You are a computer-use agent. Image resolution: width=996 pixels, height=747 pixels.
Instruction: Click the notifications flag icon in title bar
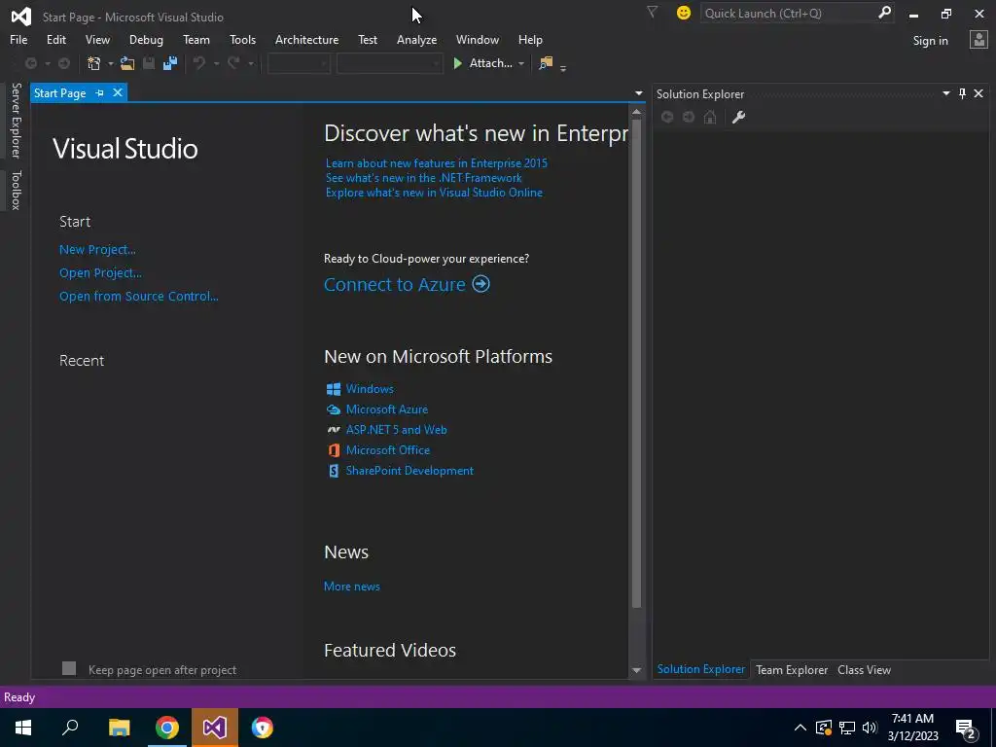652,12
